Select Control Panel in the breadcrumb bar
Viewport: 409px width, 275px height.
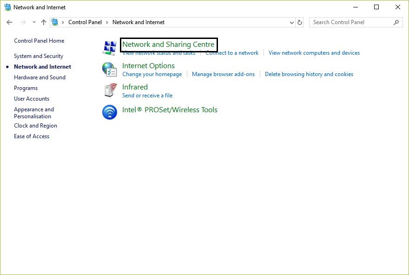pyautogui.click(x=85, y=22)
